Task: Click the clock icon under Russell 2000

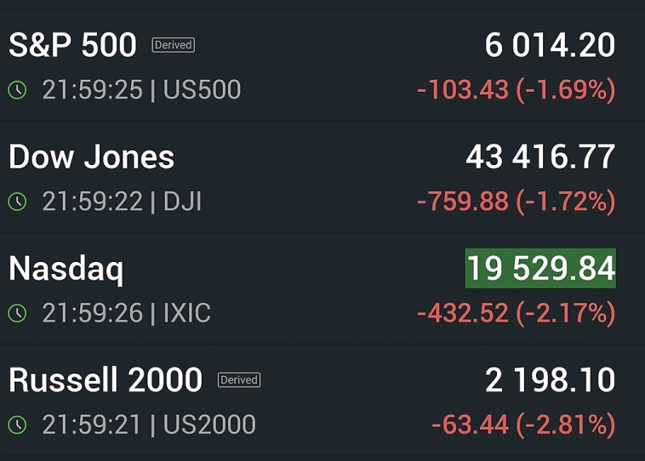Action: (x=17, y=424)
